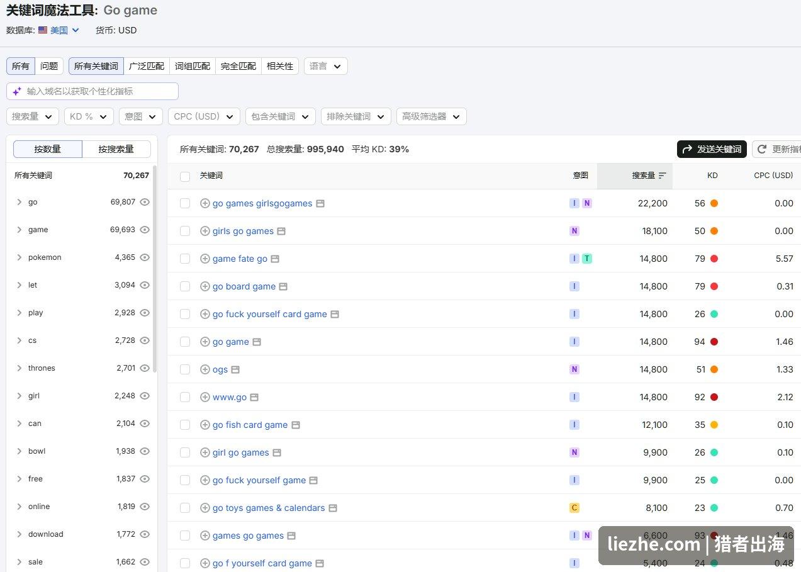Expand the 'game' keyword group
This screenshot has width=801, height=572.
20,230
